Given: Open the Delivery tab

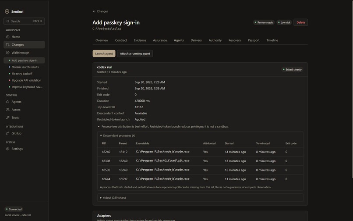Looking at the screenshot, I should click(x=196, y=40).
